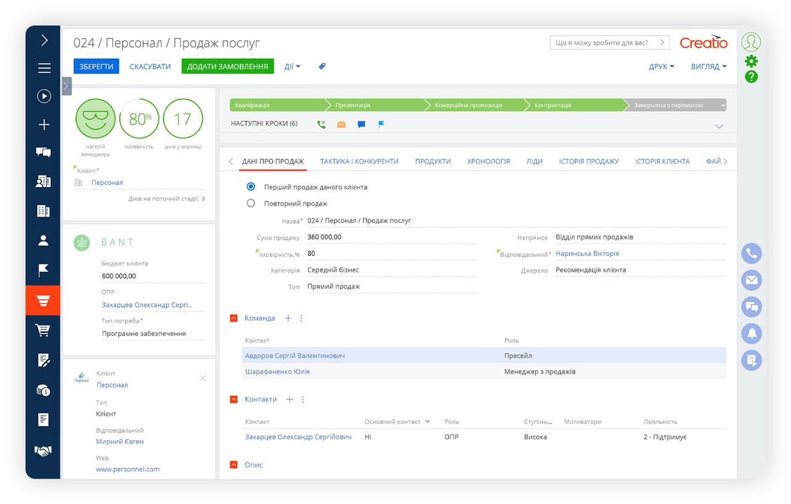Add a contact to Контакти with plus
The image size is (791, 504).
pos(289,400)
